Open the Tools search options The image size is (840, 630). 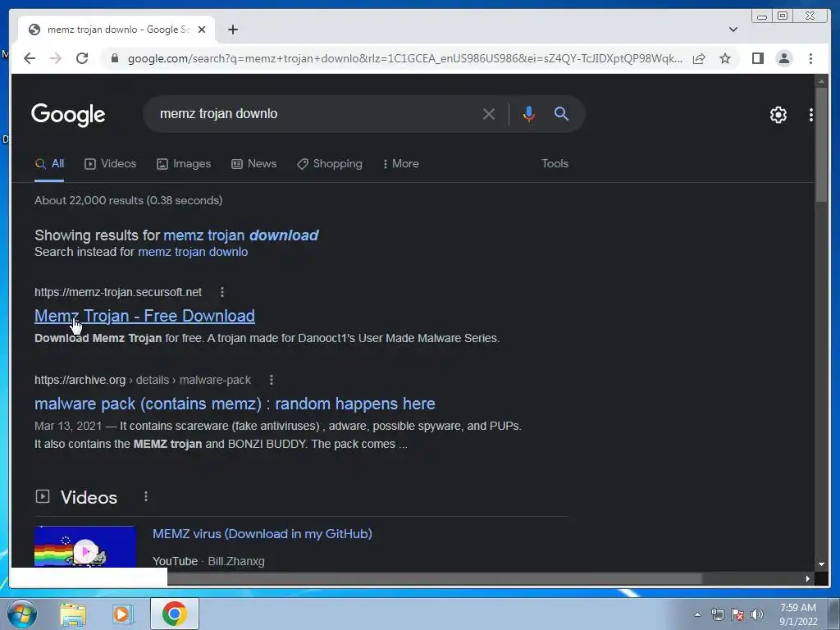pyautogui.click(x=555, y=163)
